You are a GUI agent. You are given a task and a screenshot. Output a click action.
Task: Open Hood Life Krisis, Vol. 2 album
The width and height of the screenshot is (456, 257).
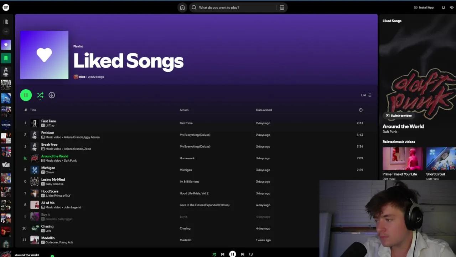coord(194,193)
